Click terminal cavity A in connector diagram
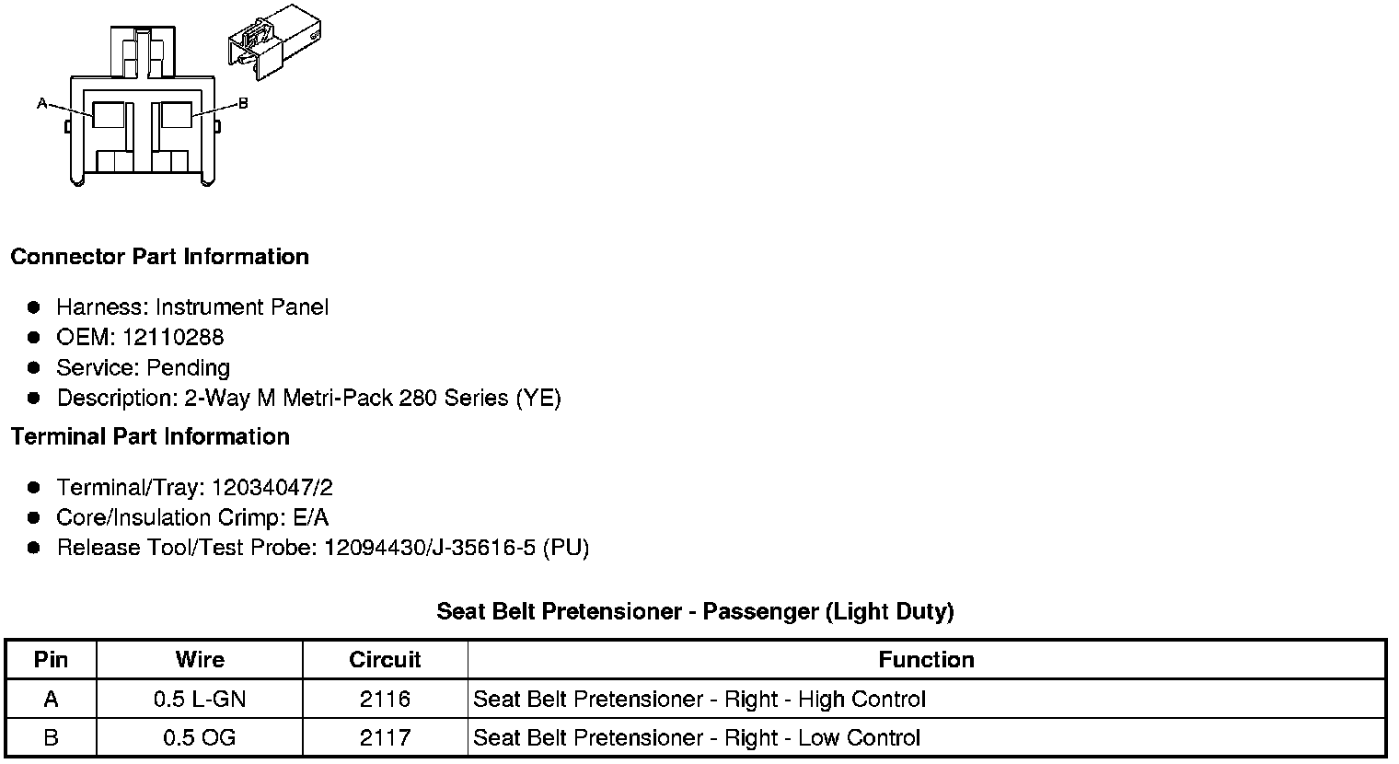This screenshot has height=764, width=1399. click(x=109, y=115)
